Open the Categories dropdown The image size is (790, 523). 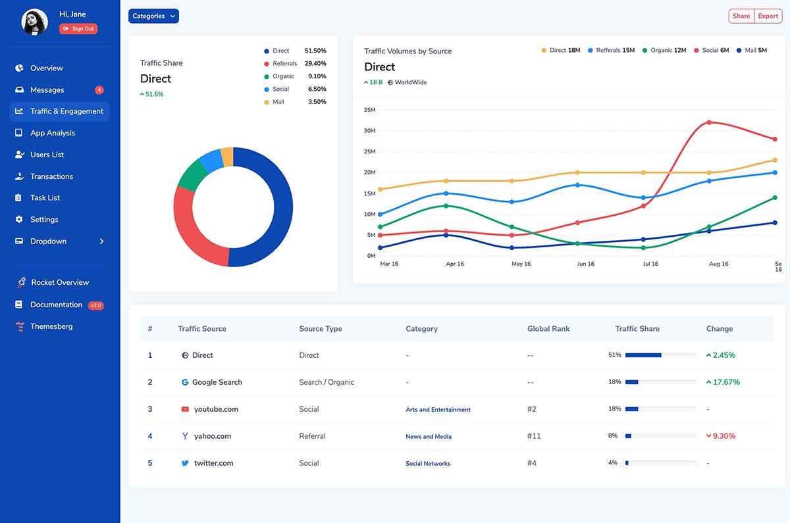(153, 16)
